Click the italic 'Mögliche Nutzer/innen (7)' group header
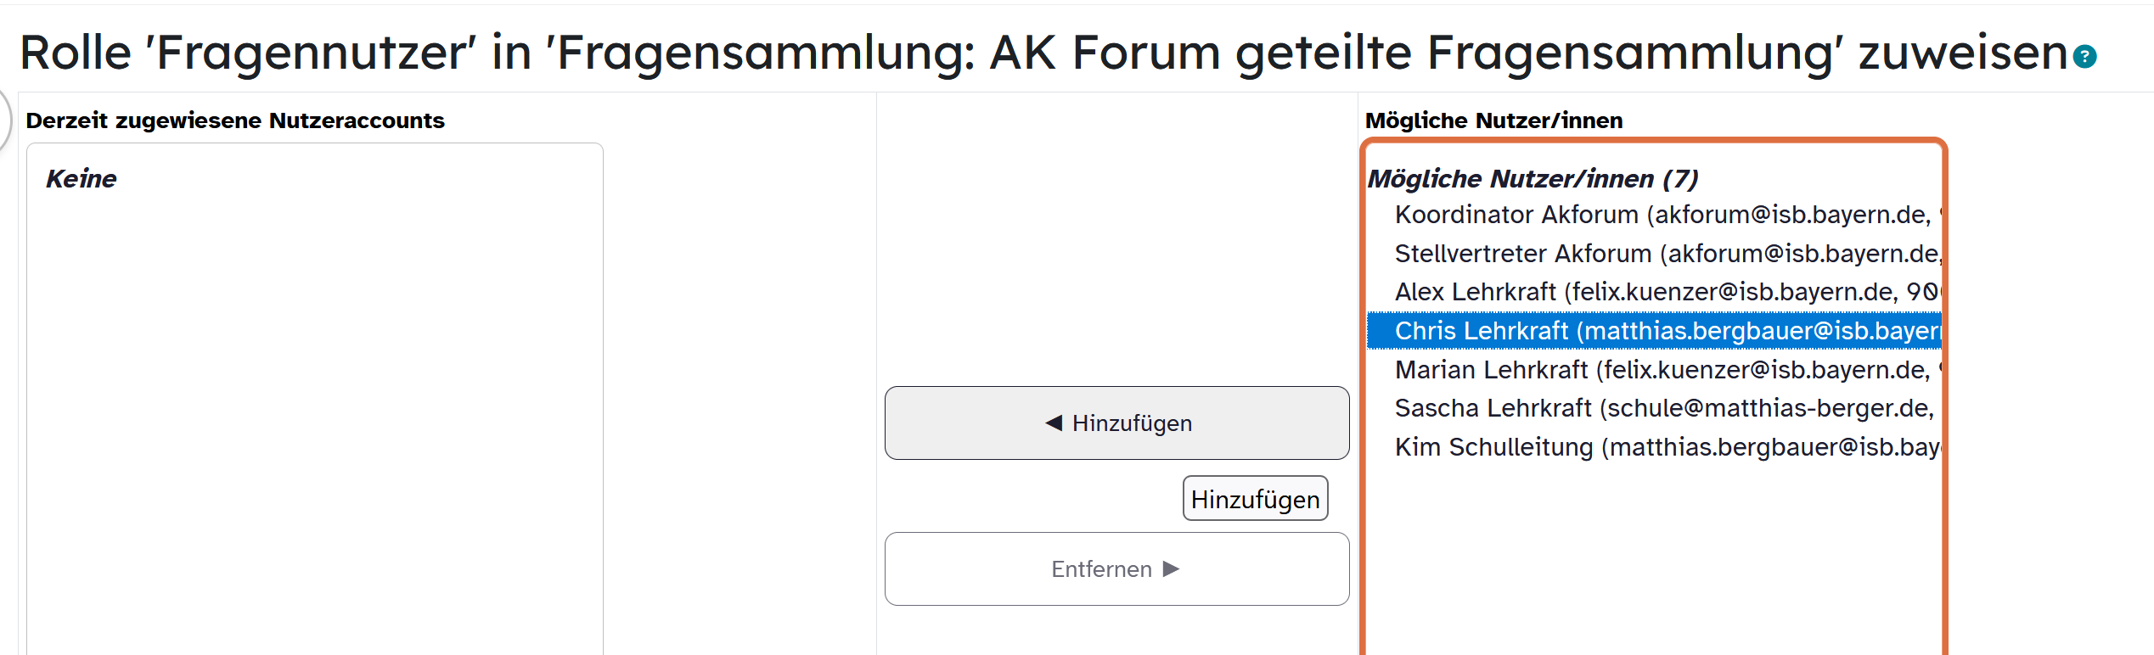This screenshot has width=2154, height=655. point(1533,179)
